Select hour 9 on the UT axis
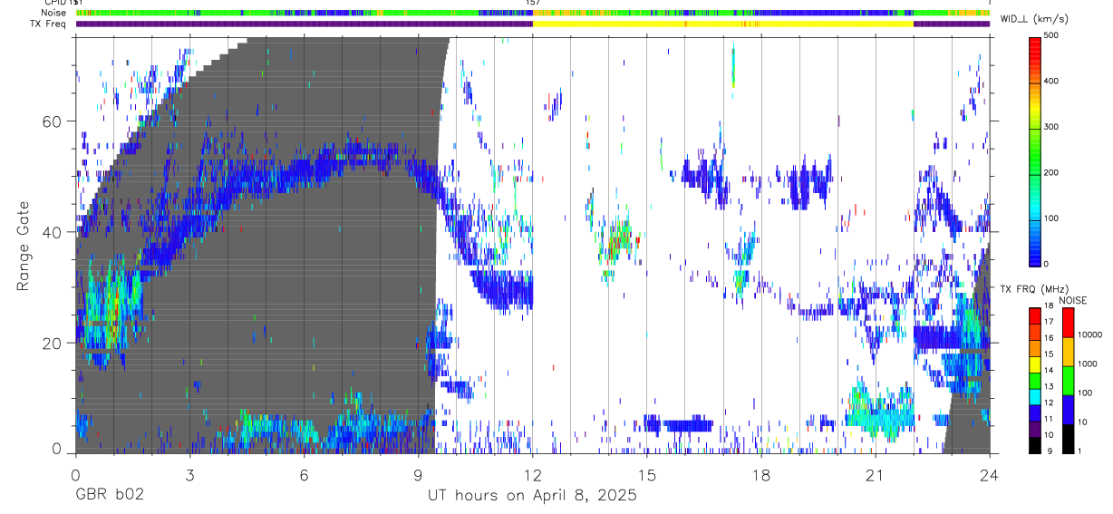This screenshot has width=1113, height=514. 418,473
